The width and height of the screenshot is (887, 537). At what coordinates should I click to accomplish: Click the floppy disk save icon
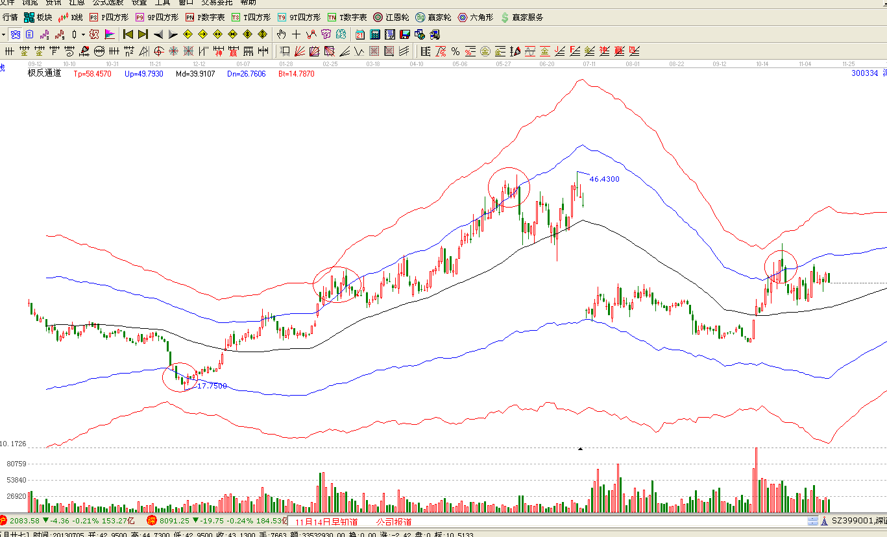point(405,34)
